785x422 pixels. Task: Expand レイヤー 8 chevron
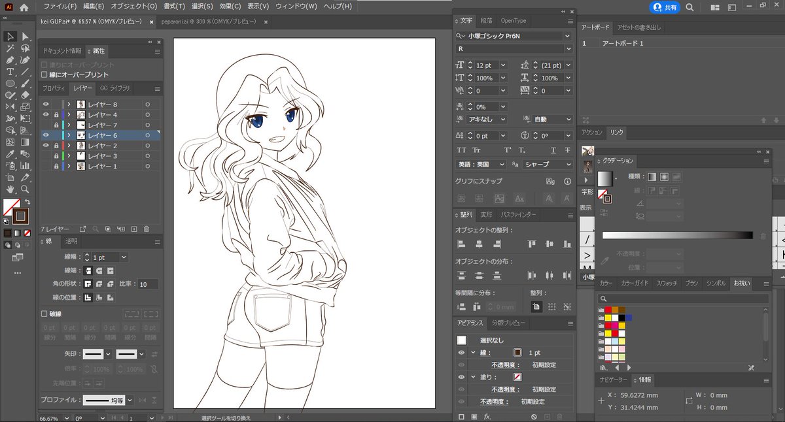(69, 105)
